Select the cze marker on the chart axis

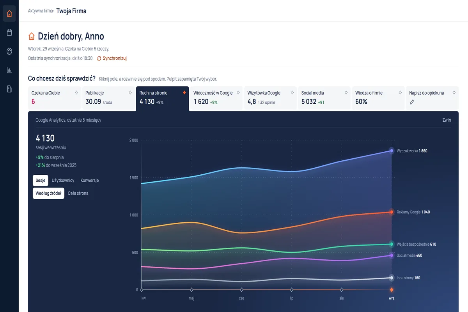click(242, 290)
